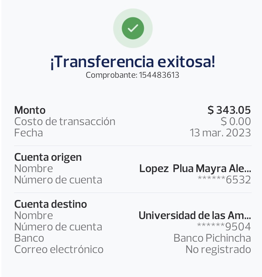Tap the truncated name Lopez Plua Mayra Ale...
Viewport: 262px width, 277px height.
[195, 168]
